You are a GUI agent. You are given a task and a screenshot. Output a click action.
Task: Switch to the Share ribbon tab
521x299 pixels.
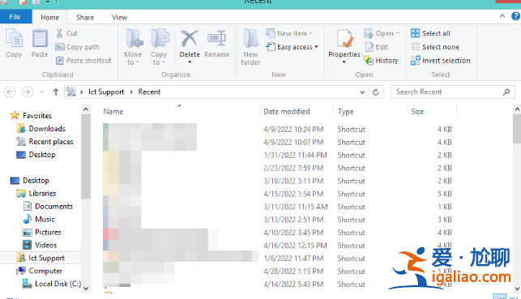tap(85, 17)
